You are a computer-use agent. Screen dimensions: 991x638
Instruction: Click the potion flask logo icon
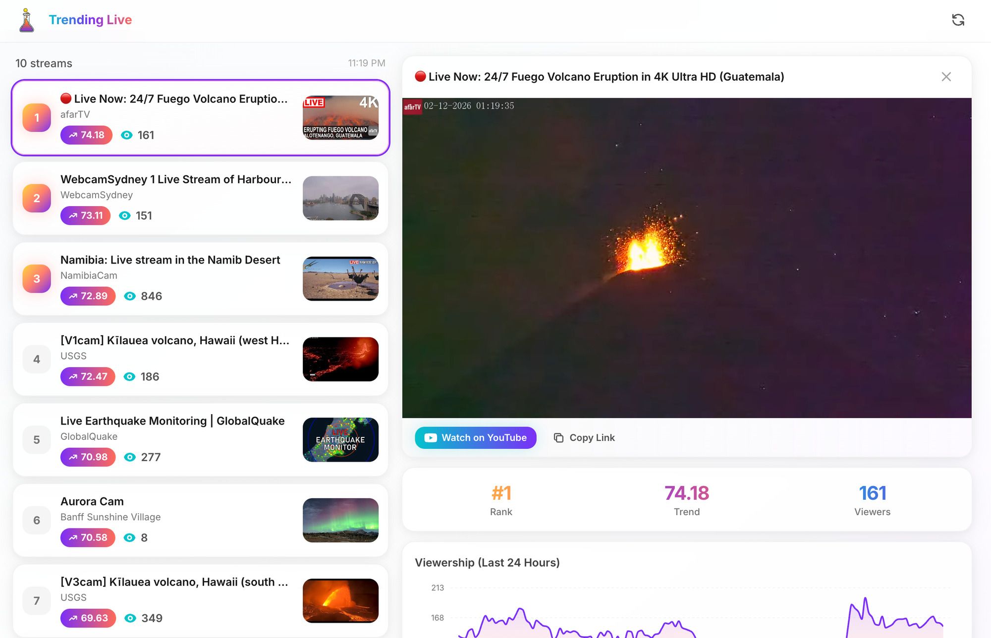pyautogui.click(x=27, y=20)
